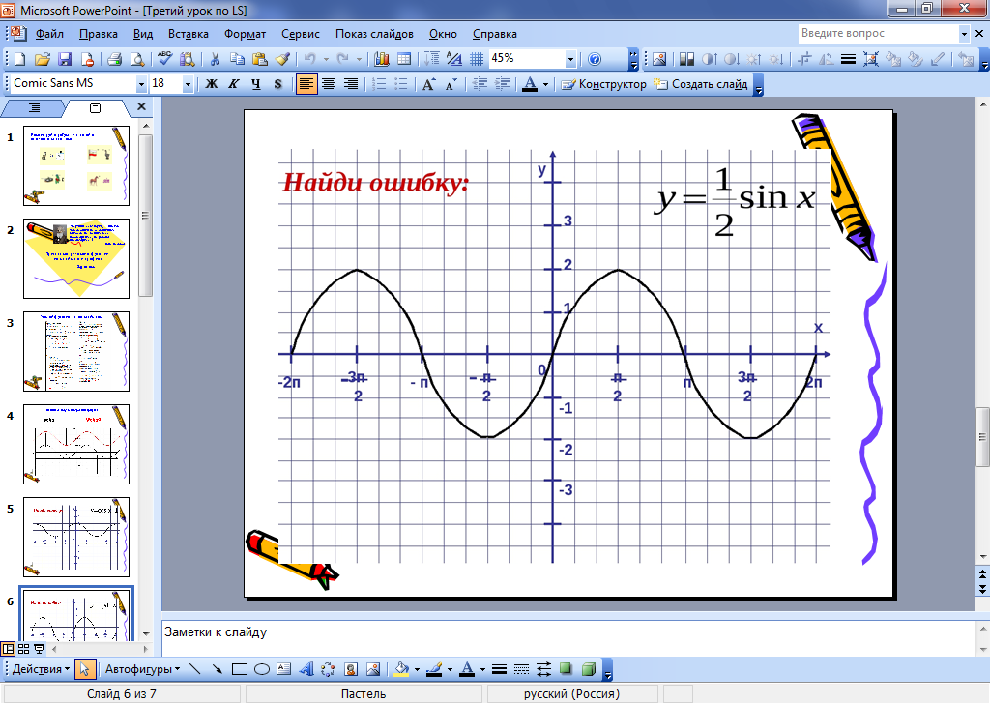Toggle italic formatting (К)
Viewport: 990px width, 704px height.
(x=233, y=84)
